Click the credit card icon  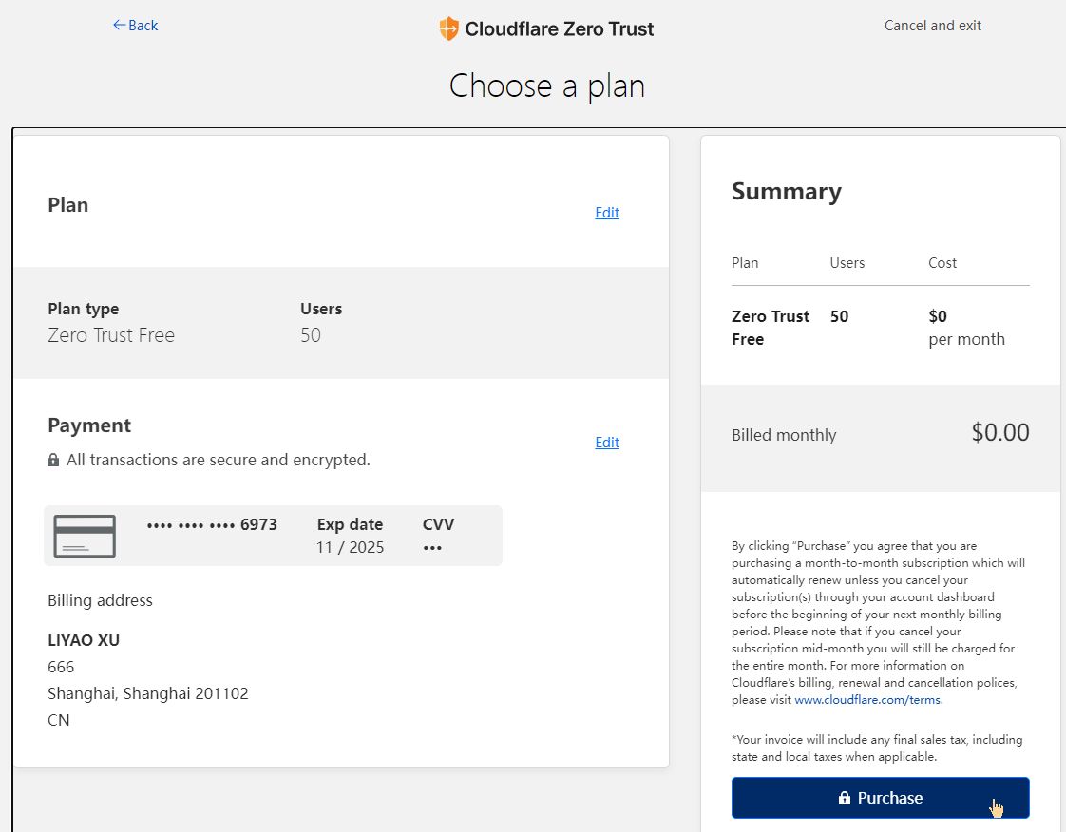[x=85, y=536]
